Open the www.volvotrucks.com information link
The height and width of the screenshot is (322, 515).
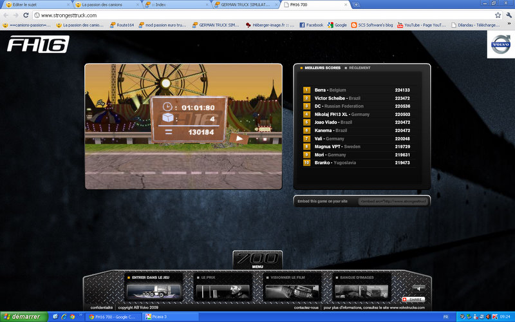374,308
